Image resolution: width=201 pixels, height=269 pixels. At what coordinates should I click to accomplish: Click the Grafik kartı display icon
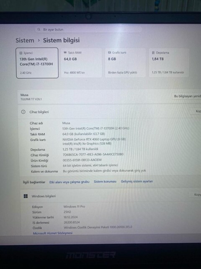coord(109,53)
